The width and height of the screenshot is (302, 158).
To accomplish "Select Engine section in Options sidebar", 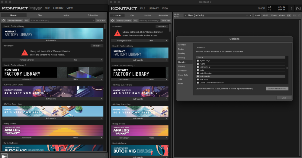I will [181, 49].
